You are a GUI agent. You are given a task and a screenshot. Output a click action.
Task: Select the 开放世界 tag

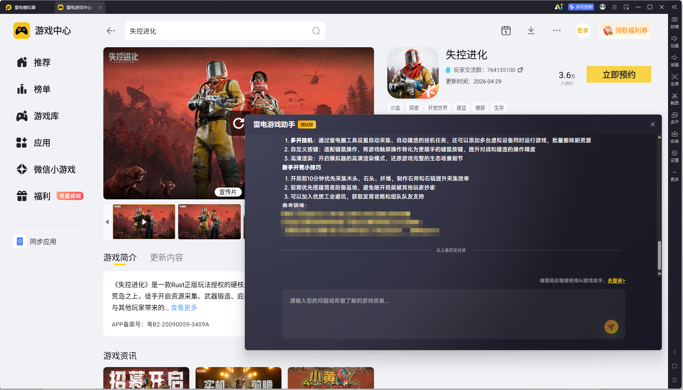pos(438,108)
